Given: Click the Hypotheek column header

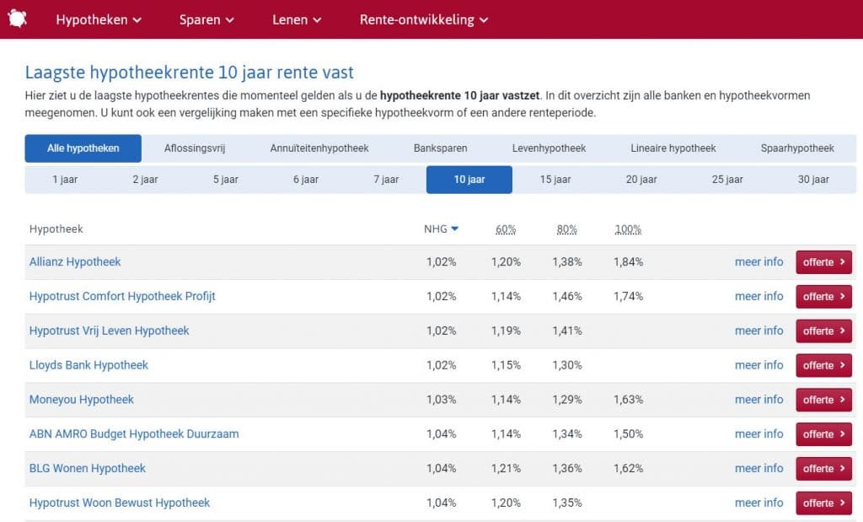Looking at the screenshot, I should tap(56, 229).
